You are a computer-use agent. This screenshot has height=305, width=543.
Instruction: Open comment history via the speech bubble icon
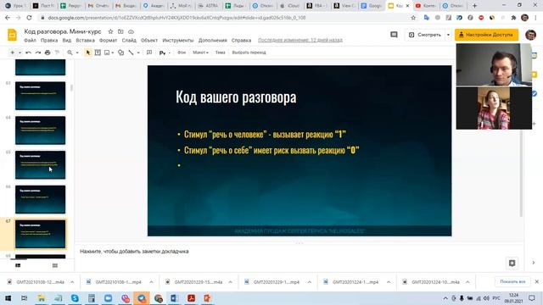click(394, 35)
